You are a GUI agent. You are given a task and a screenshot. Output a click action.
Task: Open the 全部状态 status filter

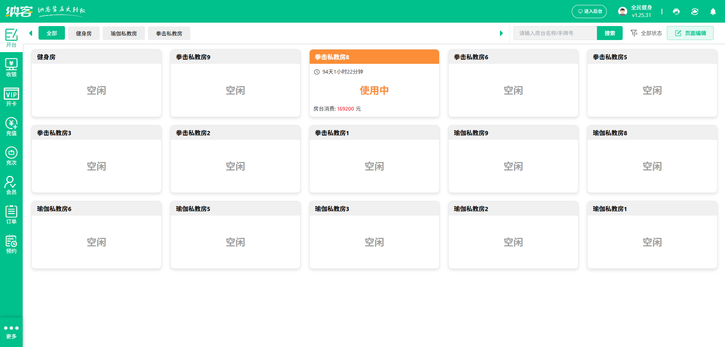651,33
